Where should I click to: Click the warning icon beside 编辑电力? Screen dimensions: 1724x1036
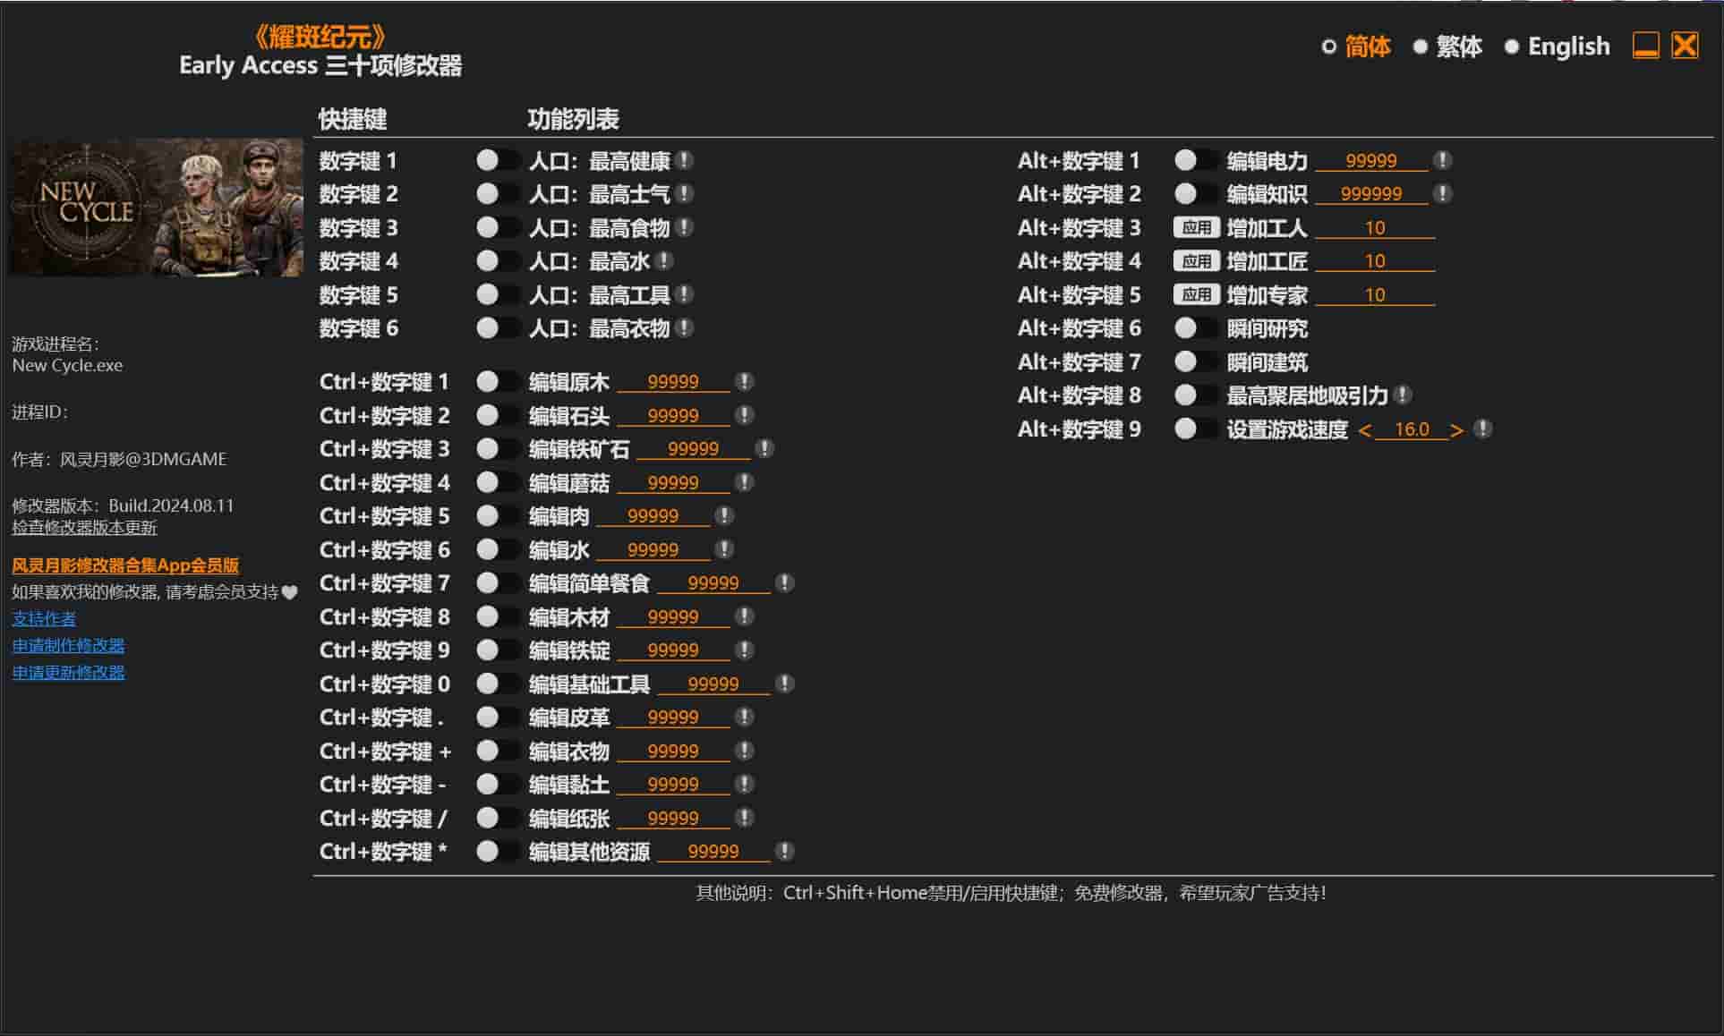1442,161
